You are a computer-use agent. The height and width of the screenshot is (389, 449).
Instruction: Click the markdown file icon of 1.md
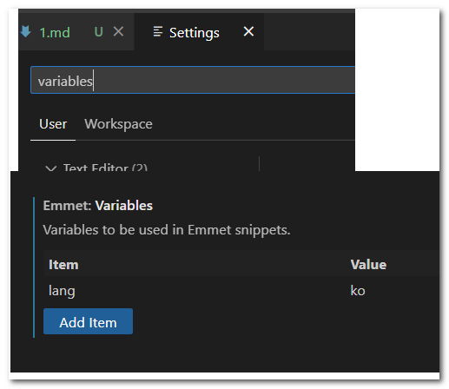coord(25,31)
